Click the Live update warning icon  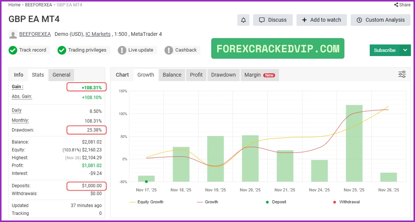[122, 50]
